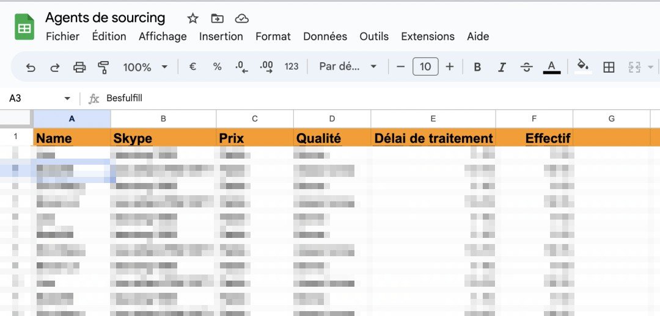
Task: Open the Insertion menu
Action: 221,37
